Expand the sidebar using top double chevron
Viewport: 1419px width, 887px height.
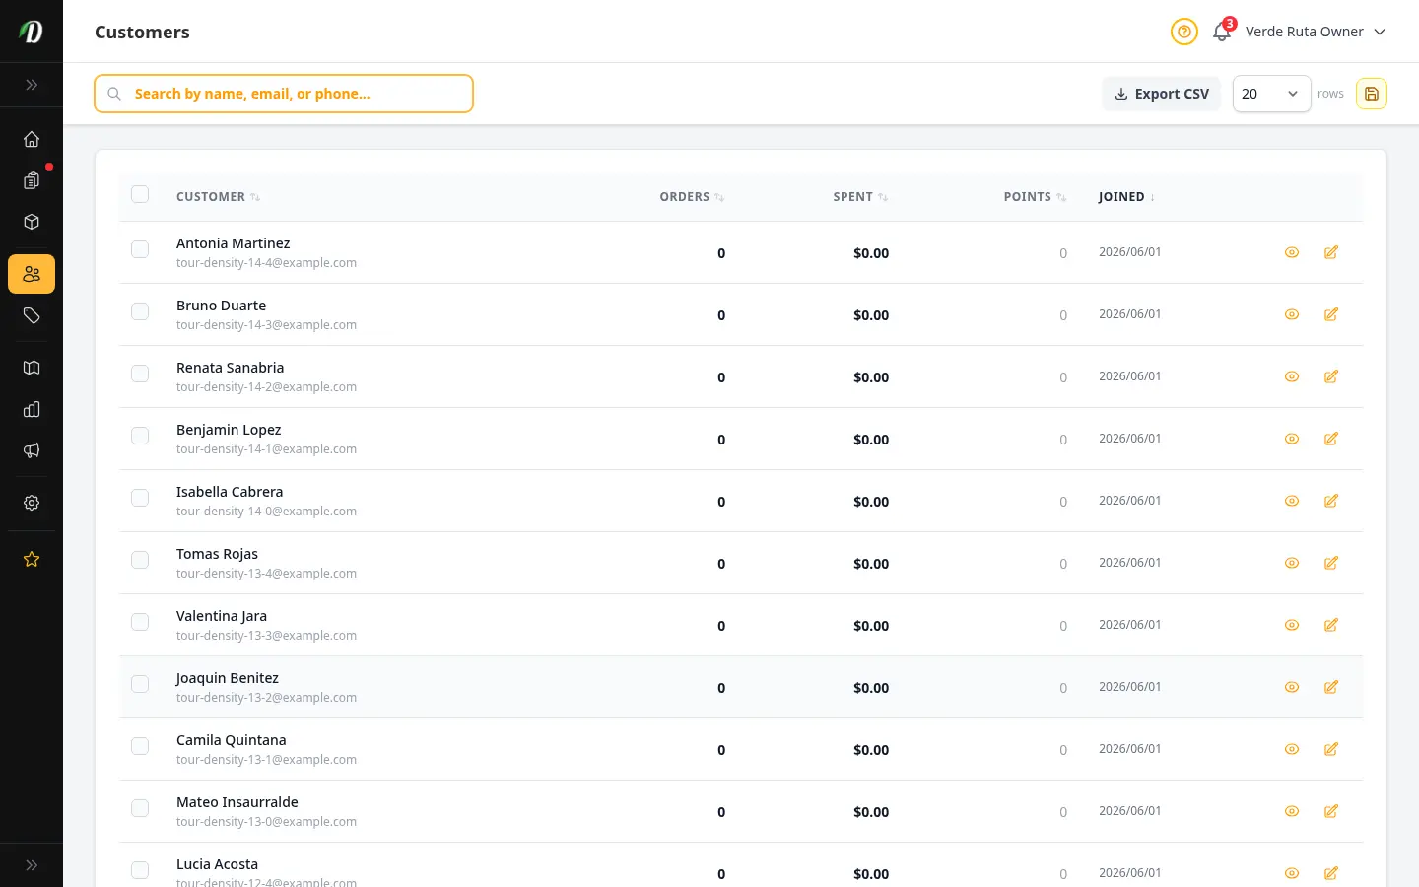[x=32, y=85]
